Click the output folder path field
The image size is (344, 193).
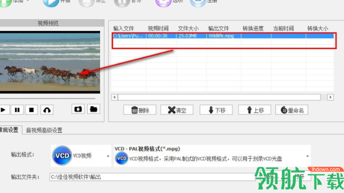point(152,177)
